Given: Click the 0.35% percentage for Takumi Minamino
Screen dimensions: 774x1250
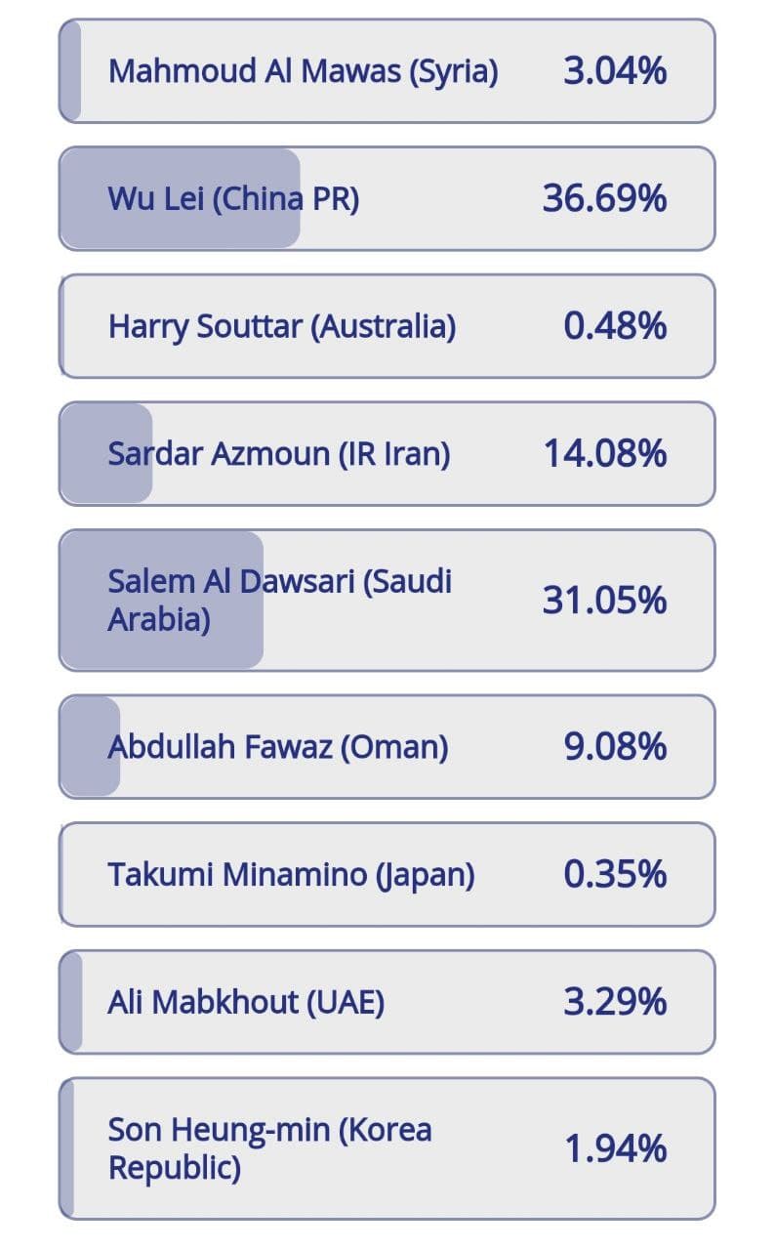Looking at the screenshot, I should tap(616, 874).
